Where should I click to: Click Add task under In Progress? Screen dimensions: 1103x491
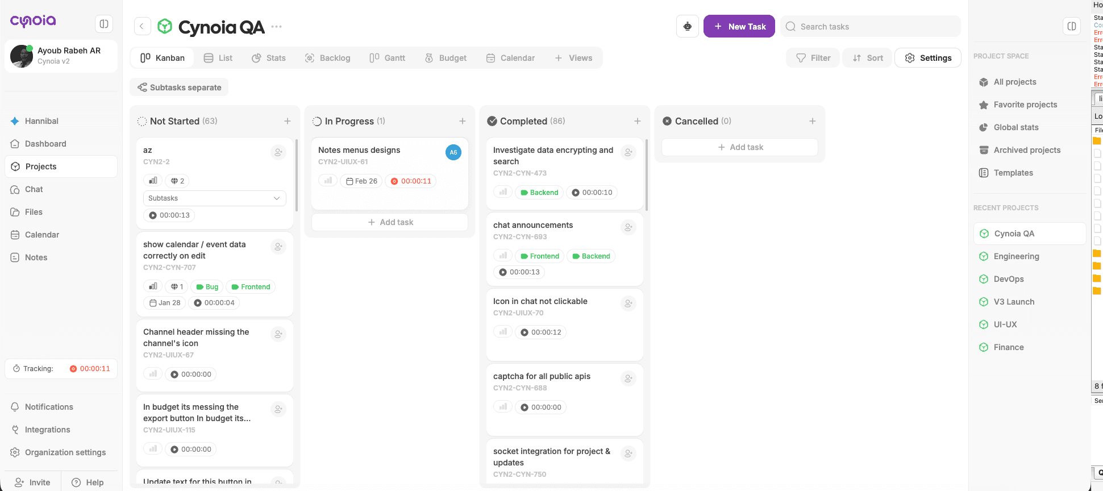[x=390, y=222]
